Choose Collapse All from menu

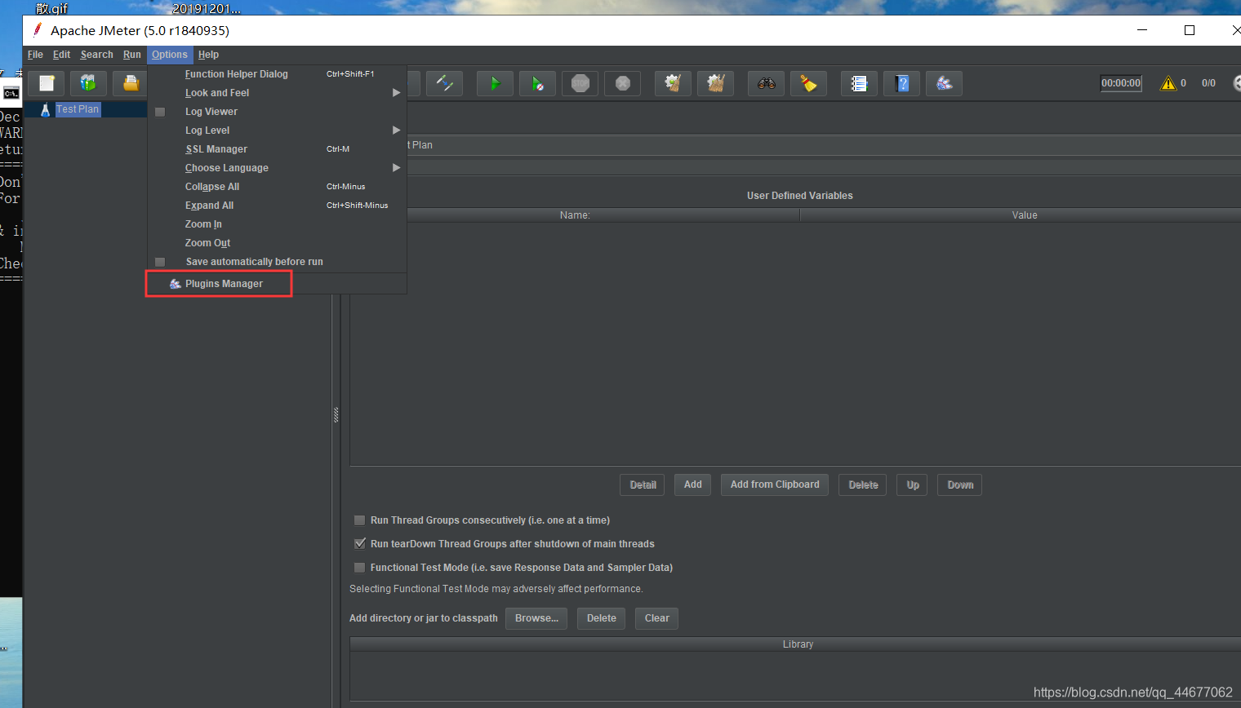click(277, 187)
